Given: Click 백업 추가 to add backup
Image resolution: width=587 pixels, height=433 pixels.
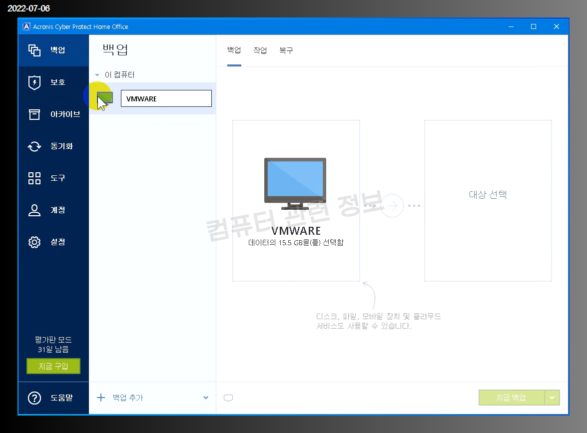Looking at the screenshot, I should [x=128, y=398].
